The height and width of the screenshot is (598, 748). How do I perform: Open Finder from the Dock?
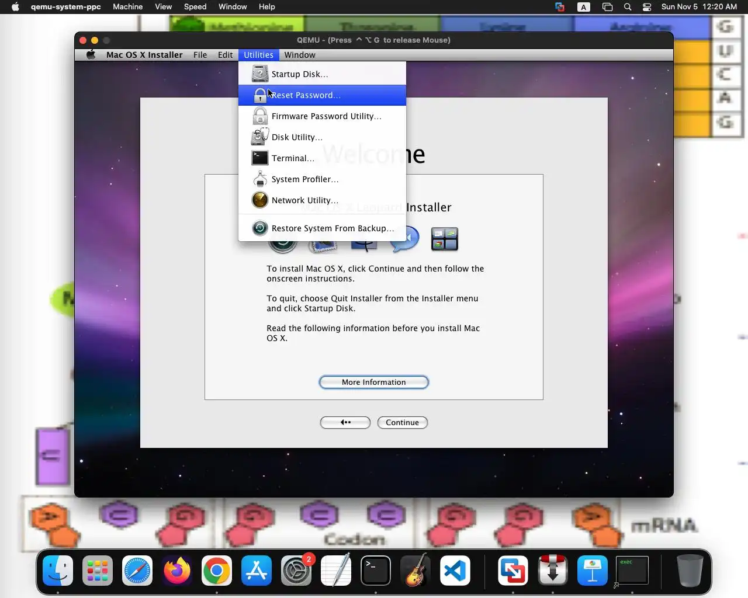pyautogui.click(x=58, y=570)
